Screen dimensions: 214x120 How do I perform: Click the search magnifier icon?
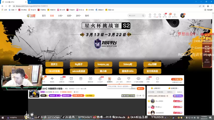coord(143,16)
